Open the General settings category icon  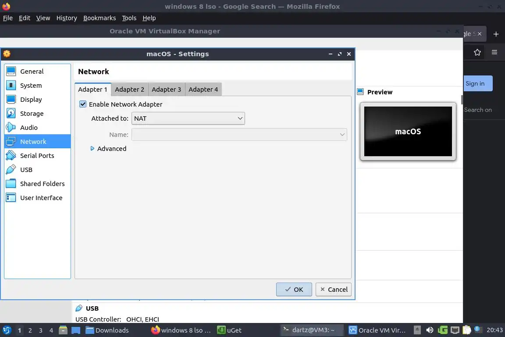tap(11, 71)
